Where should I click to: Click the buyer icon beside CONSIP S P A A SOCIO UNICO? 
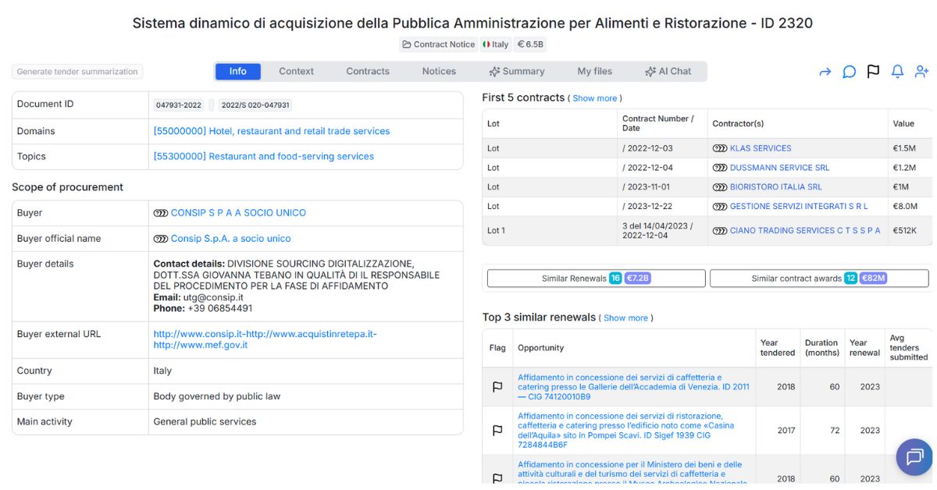[161, 213]
